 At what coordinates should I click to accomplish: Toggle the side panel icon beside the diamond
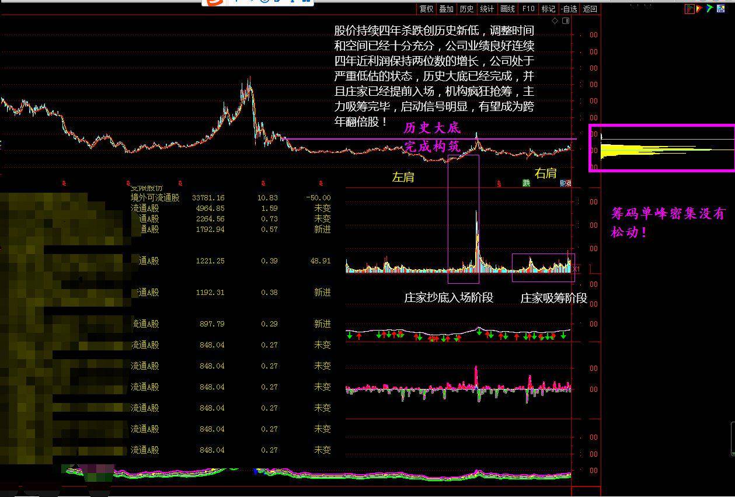pos(565,21)
